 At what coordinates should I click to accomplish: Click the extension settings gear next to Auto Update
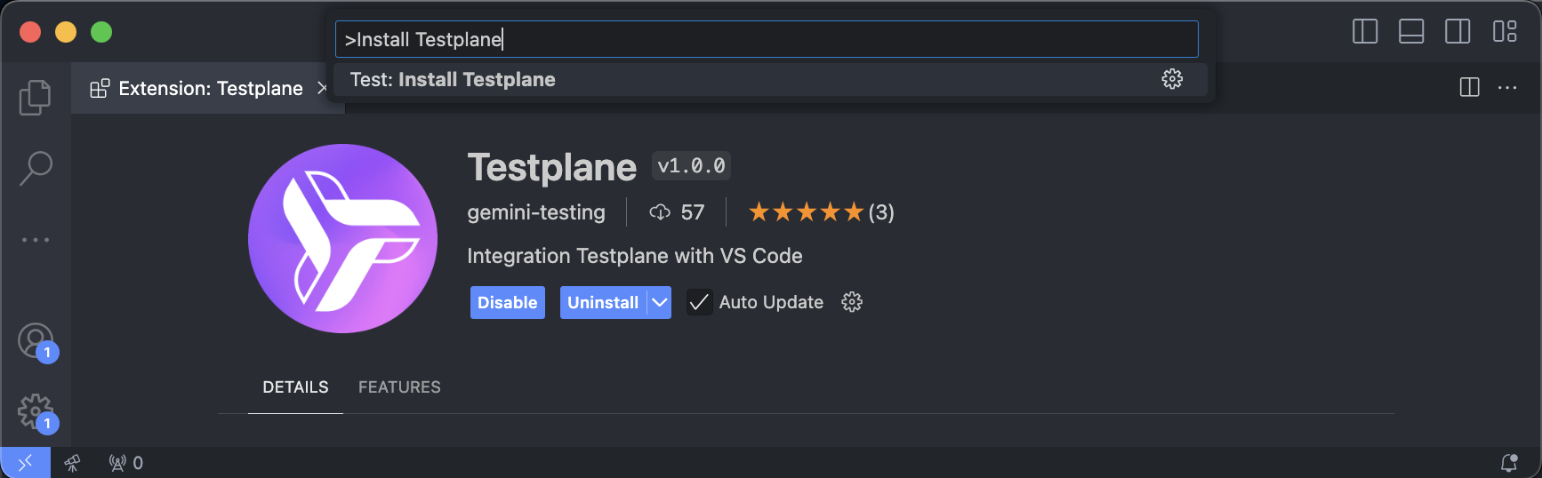coord(852,302)
